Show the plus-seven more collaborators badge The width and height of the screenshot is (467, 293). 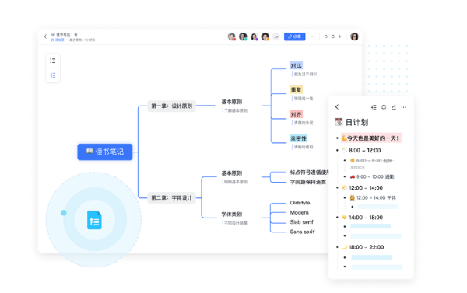pyautogui.click(x=276, y=37)
